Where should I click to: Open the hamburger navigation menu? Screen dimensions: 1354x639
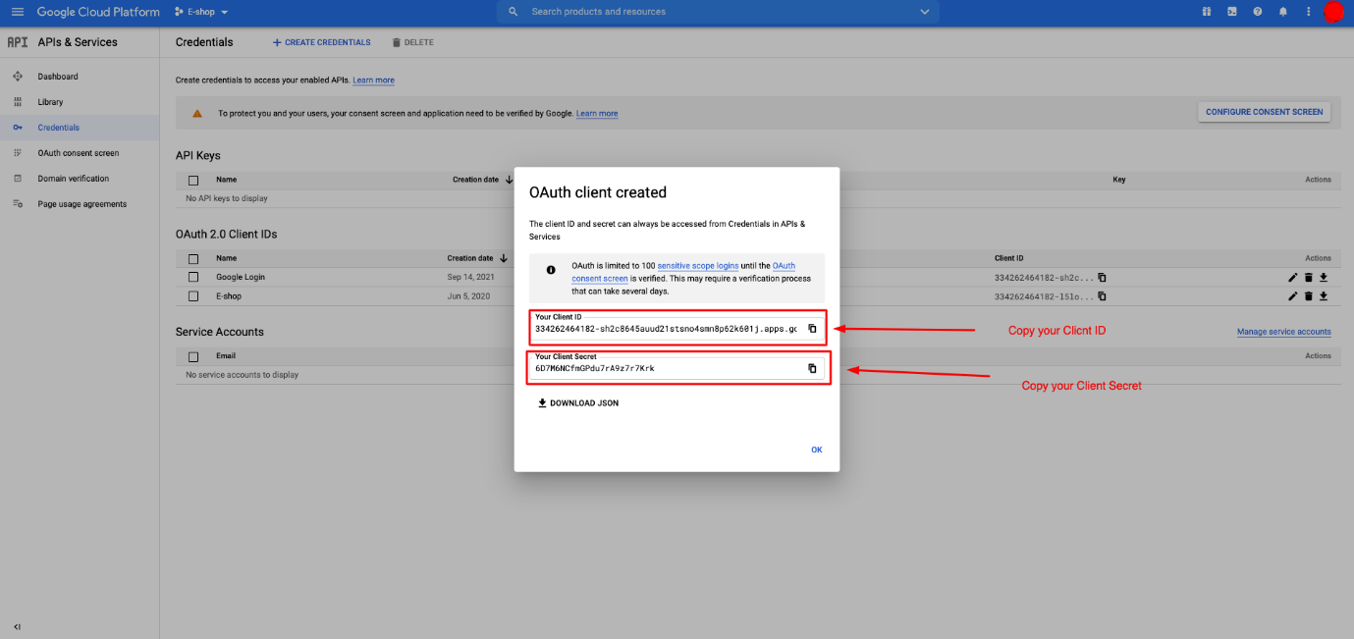click(17, 12)
